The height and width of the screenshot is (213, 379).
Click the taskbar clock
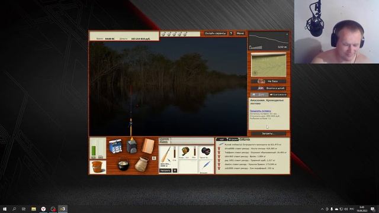pyautogui.click(x=362, y=209)
